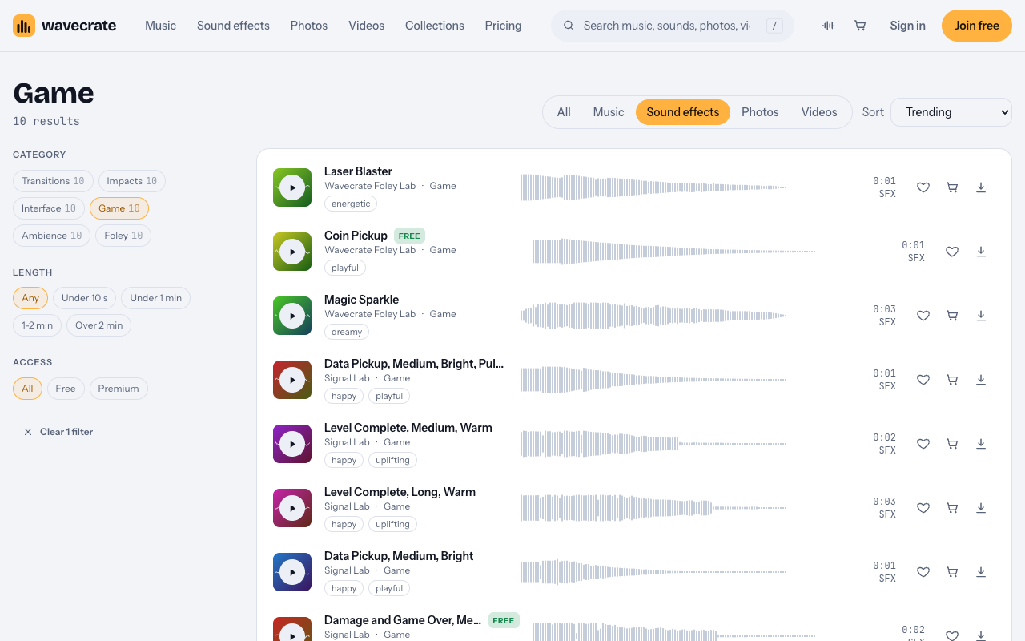Open Collections in the top navigation

[x=435, y=26]
